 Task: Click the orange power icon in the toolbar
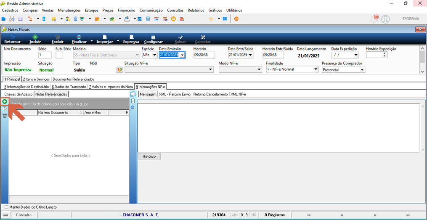[x=236, y=19]
